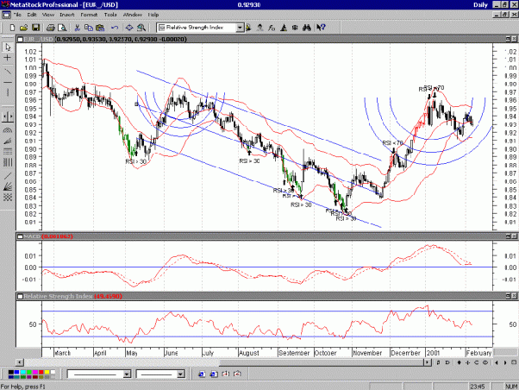This screenshot has width=519, height=390.
Task: Activate the What's This help pointer icon
Action: click(x=321, y=28)
